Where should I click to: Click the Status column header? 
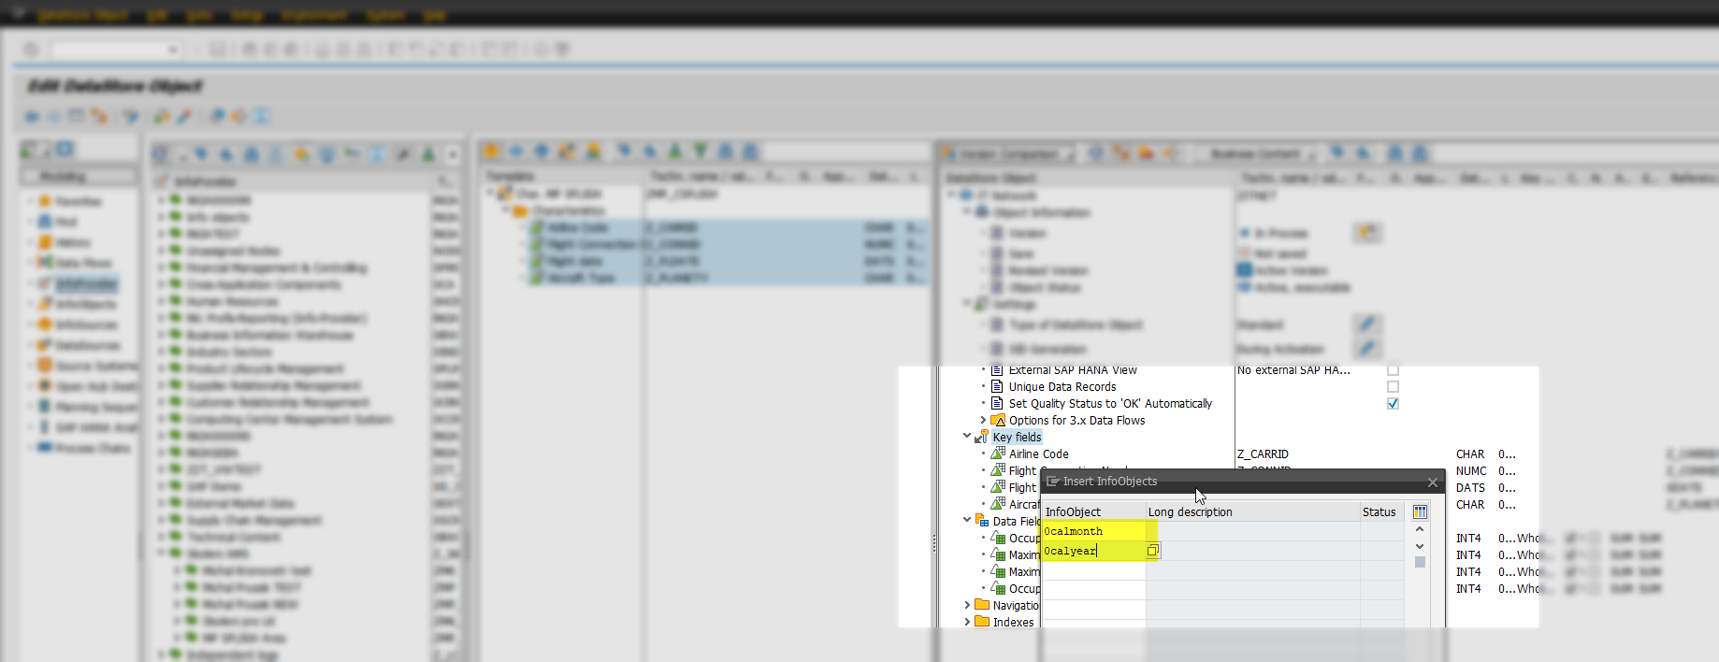pos(1381,512)
